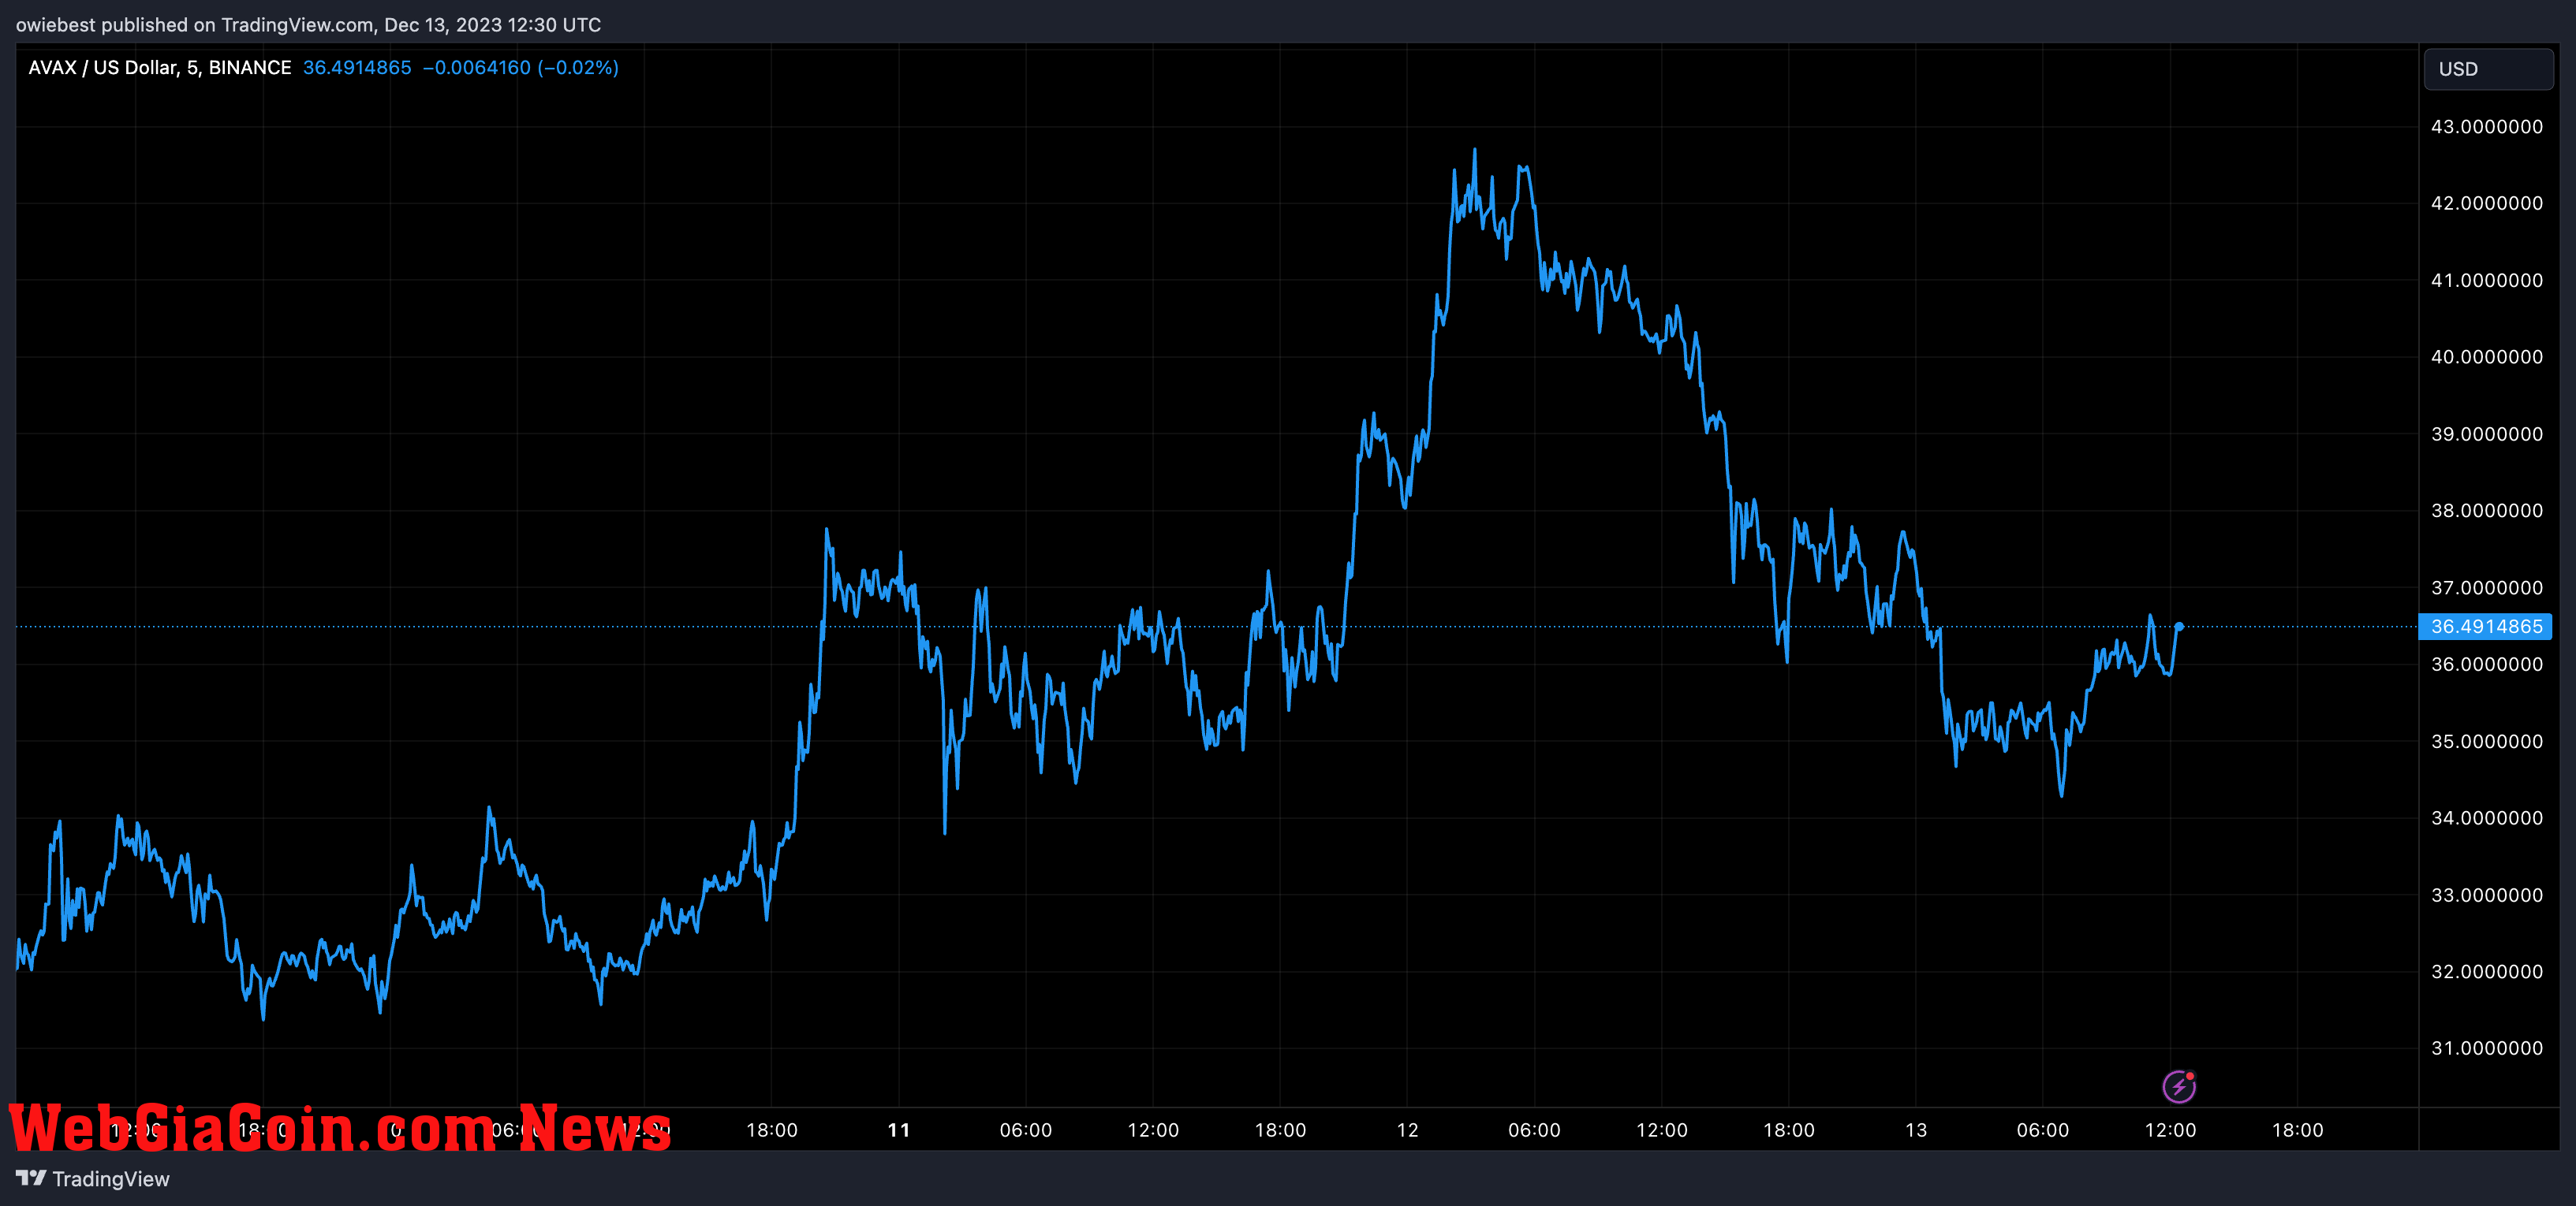Click the 36.4914865 value in the header

pyautogui.click(x=357, y=67)
